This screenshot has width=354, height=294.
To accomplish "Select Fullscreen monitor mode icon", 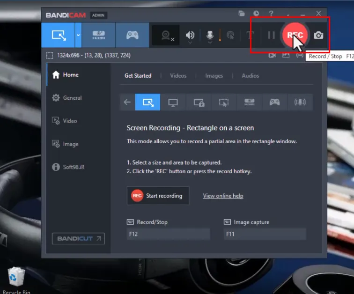I will click(173, 102).
